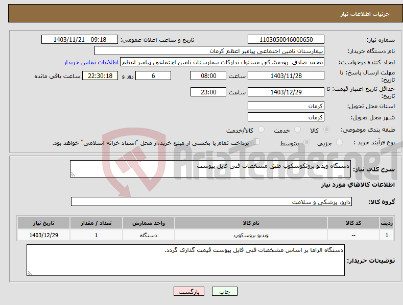This screenshot has height=305, width=403.
Task: Click the quantity cell showing 1
Action: [96, 235]
